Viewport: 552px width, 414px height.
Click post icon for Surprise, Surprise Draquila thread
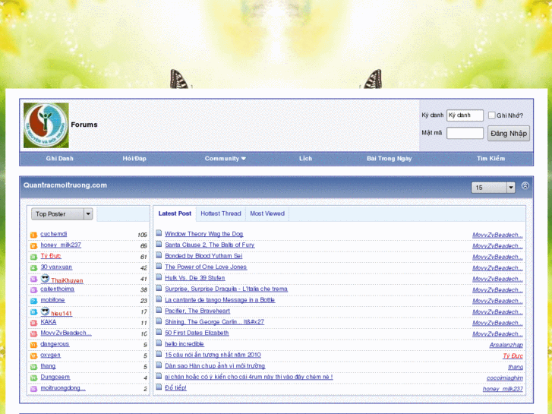(x=159, y=288)
